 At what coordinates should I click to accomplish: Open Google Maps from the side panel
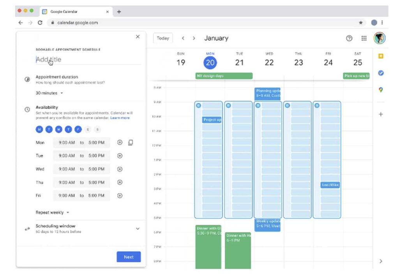click(381, 90)
